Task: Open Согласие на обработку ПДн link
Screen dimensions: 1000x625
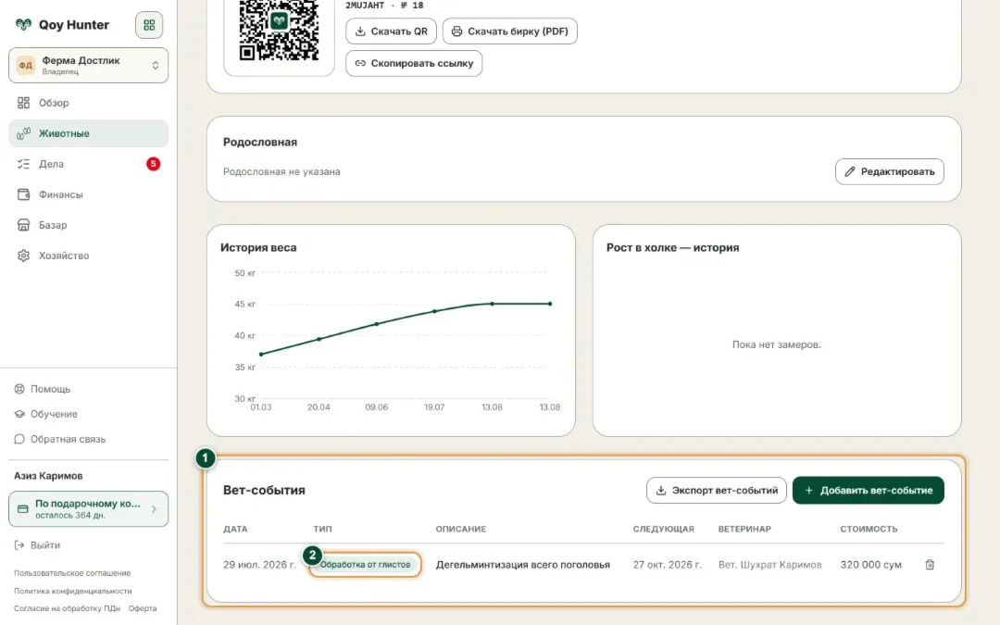Action: 67,608
